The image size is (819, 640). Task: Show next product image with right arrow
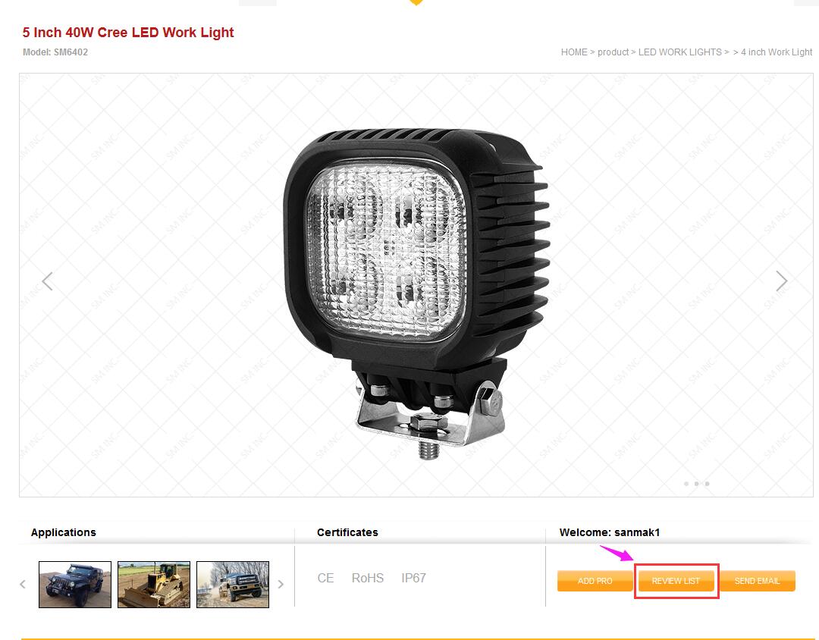pos(781,281)
